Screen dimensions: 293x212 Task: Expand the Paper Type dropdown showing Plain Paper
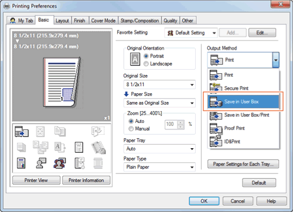point(159,167)
